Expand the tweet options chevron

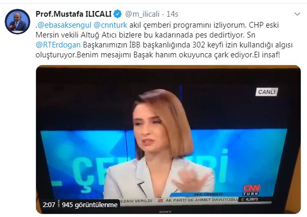tap(297, 14)
